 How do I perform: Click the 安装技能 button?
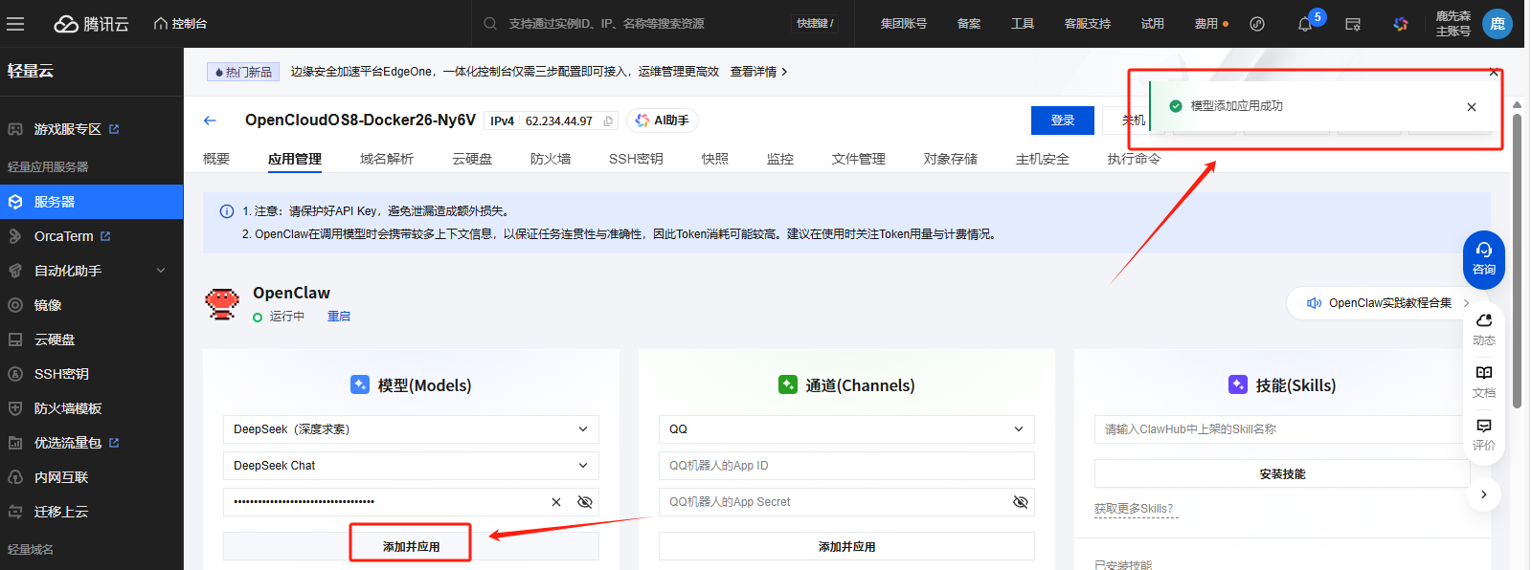tap(1282, 473)
